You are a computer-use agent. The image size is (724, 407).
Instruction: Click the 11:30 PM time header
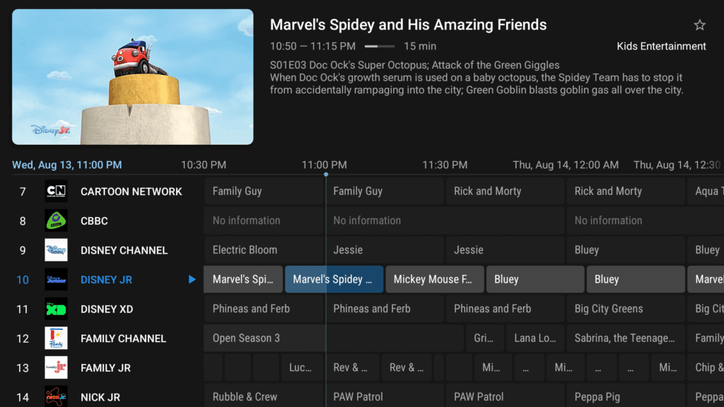(445, 165)
